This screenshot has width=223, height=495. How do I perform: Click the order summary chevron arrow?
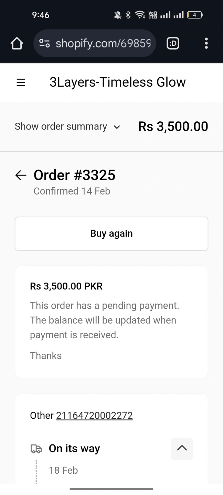tap(117, 127)
